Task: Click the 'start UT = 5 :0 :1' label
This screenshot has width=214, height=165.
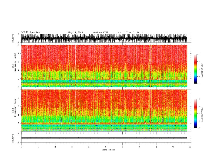Action: tap(131, 32)
